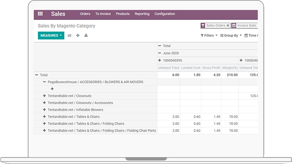Sort by Landed Cost column header
The image size is (292, 164).
[x=191, y=68]
